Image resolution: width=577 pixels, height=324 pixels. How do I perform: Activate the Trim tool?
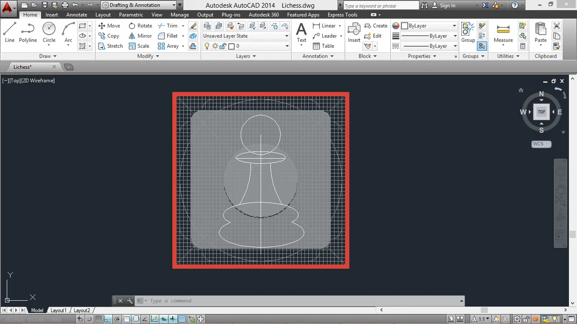[x=168, y=26]
